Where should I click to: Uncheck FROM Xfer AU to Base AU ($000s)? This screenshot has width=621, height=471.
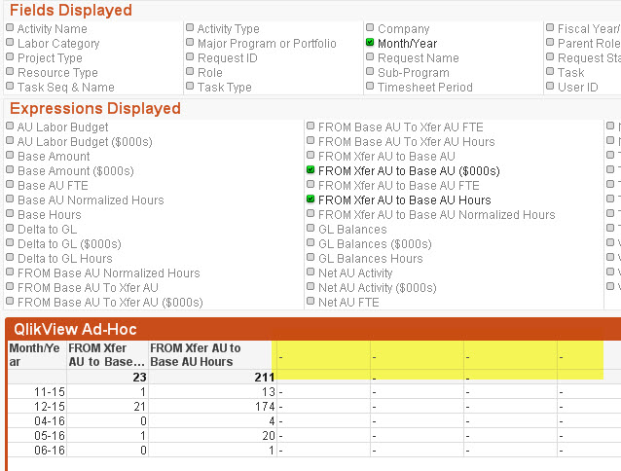pyautogui.click(x=310, y=170)
